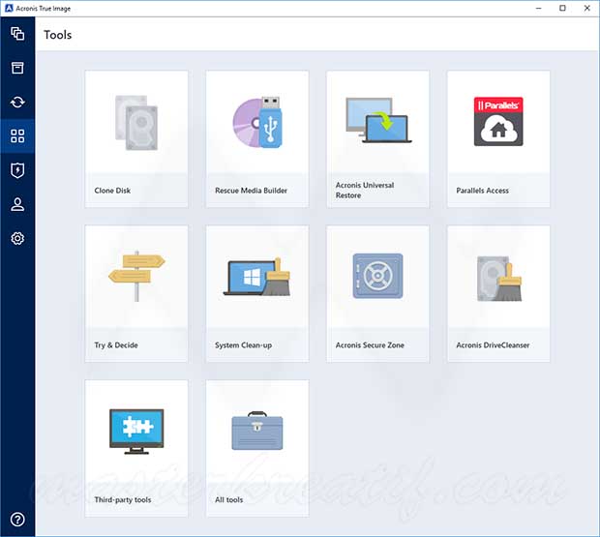
Task: Click the Clone Disk hard drives icon
Action: 136,123
